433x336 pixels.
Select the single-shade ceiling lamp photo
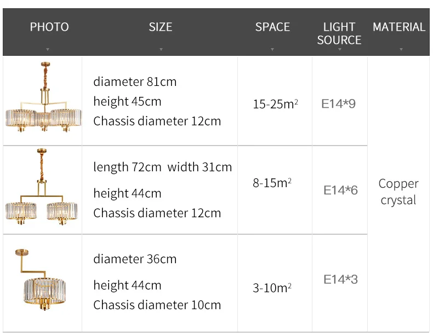[x=41, y=280]
